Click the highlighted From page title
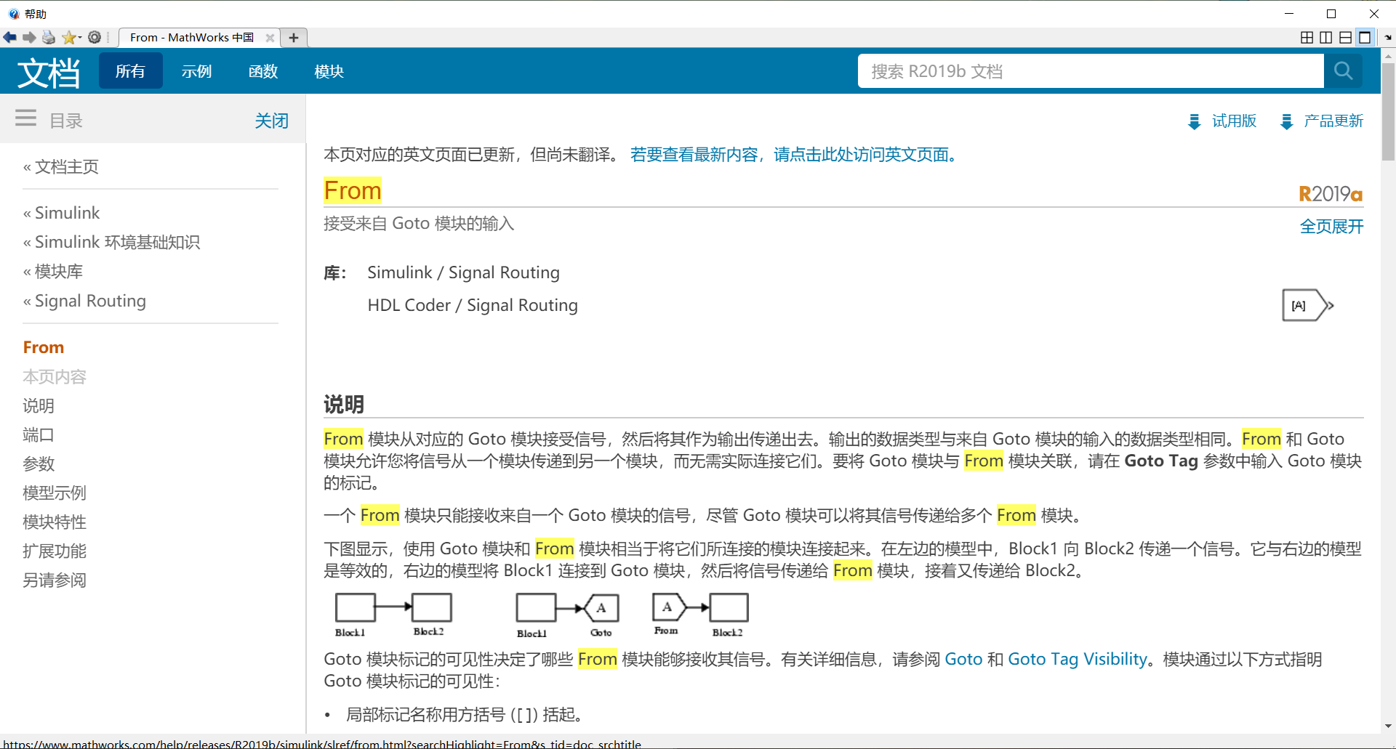The height and width of the screenshot is (749, 1396). [353, 191]
